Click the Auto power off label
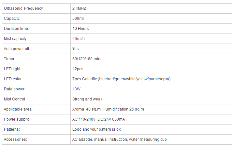Screen dimensions: 232x145 pyautogui.click(x=17, y=49)
